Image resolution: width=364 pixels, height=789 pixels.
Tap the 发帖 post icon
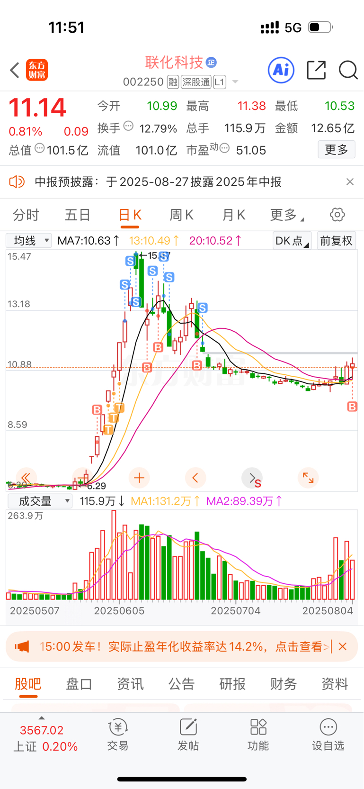[x=188, y=735]
